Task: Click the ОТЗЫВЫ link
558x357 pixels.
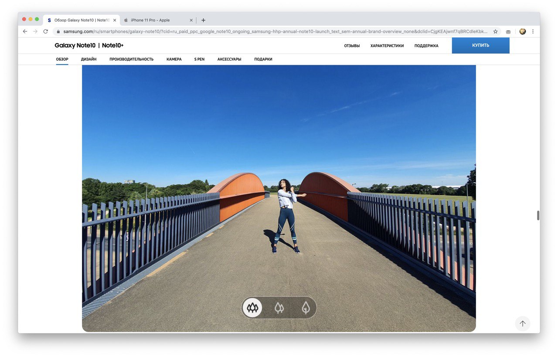Action: [x=352, y=46]
